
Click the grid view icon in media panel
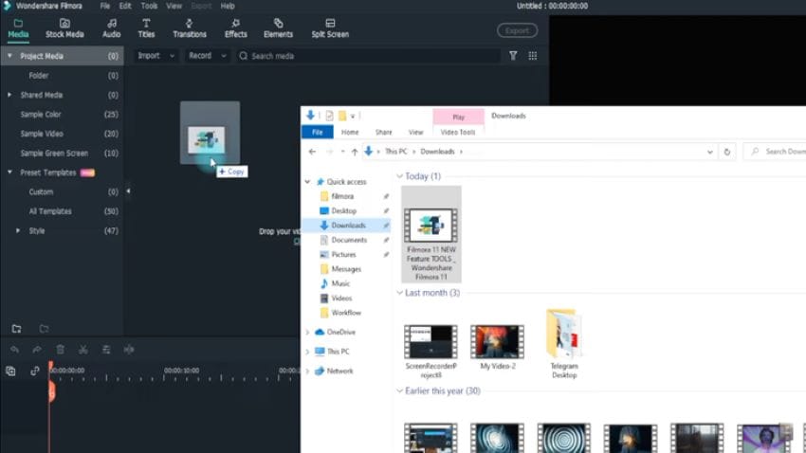(x=533, y=56)
